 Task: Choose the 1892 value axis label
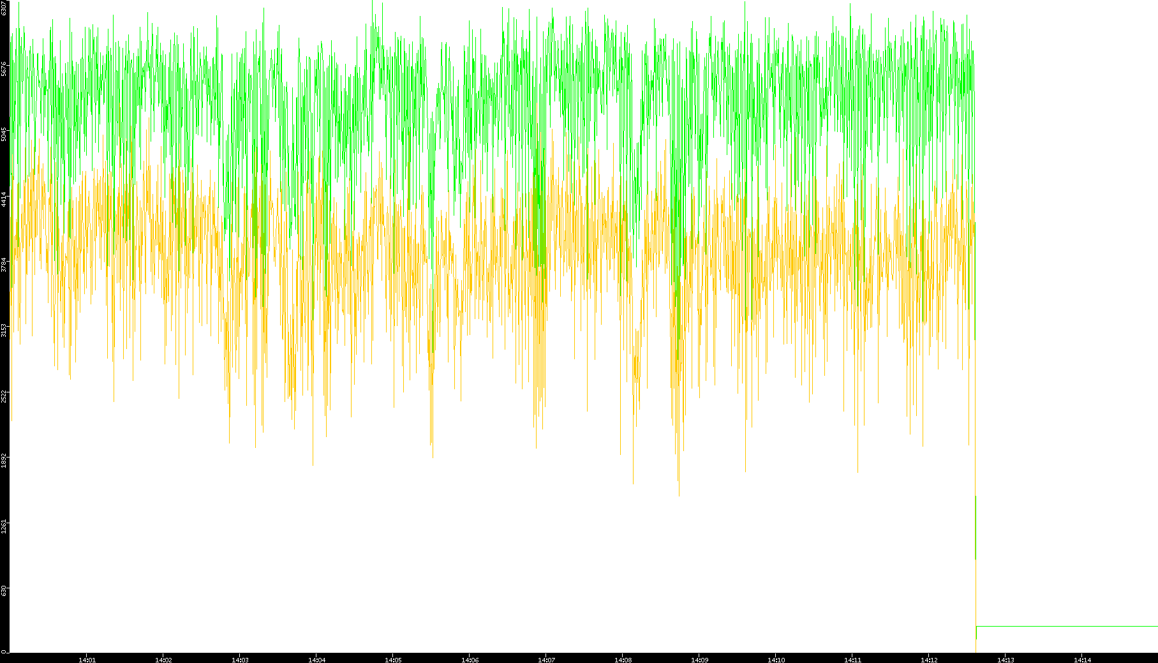[4, 461]
